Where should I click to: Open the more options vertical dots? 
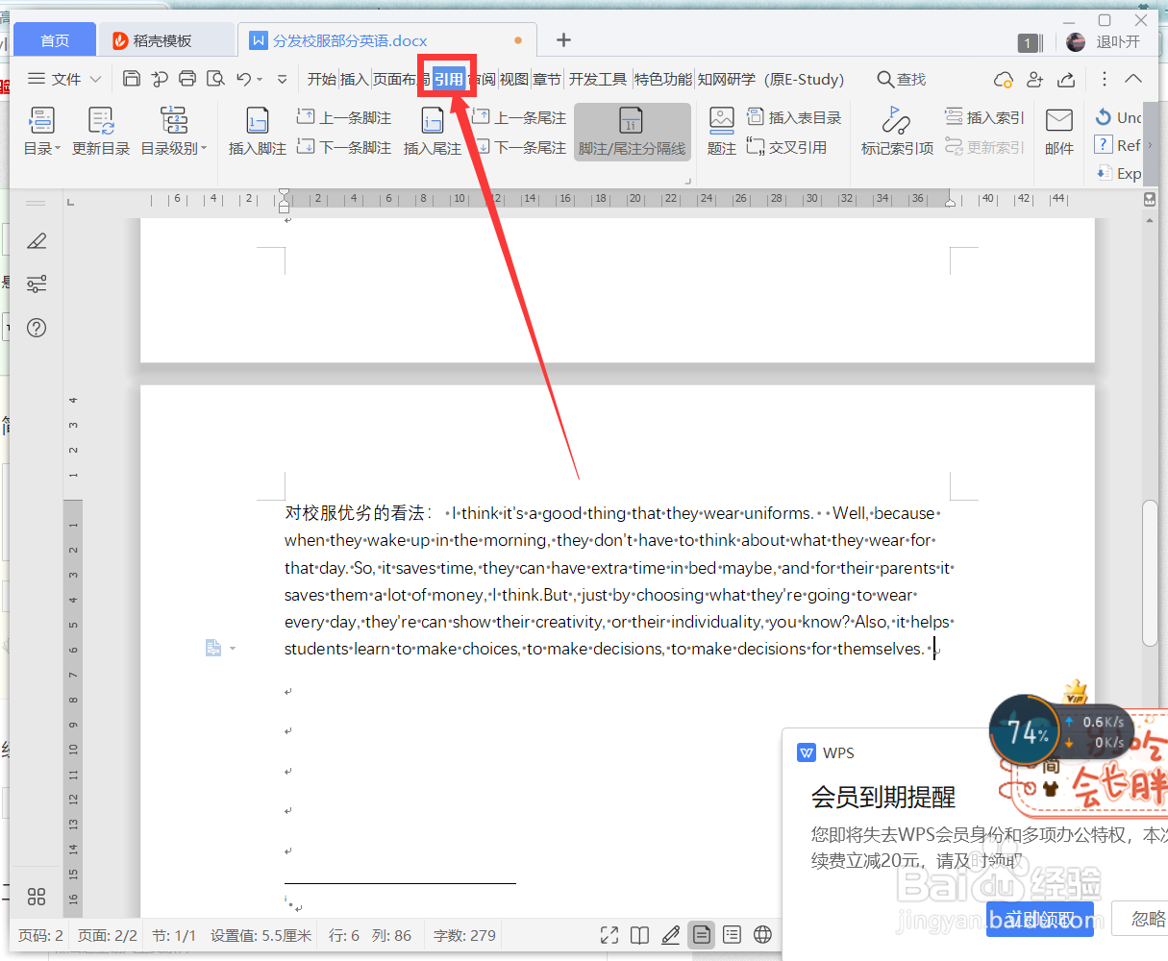pyautogui.click(x=1105, y=79)
